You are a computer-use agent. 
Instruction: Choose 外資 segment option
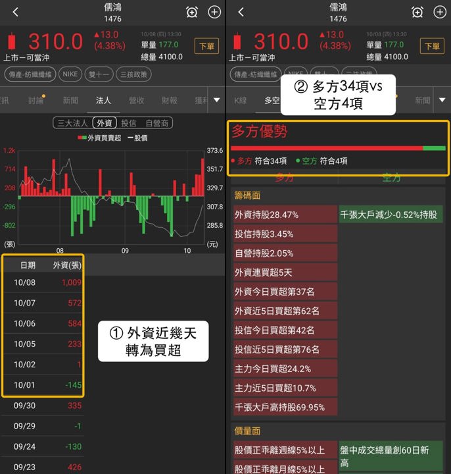click(105, 123)
